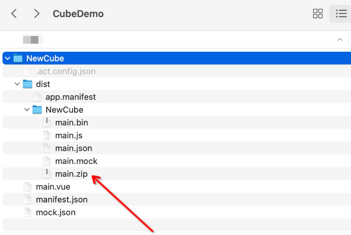Select the main.json file name

74,148
